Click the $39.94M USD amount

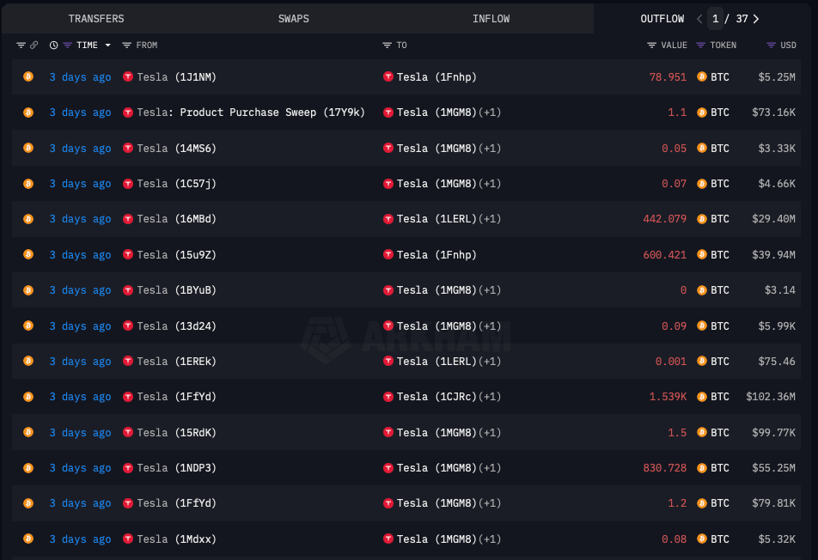pos(773,255)
